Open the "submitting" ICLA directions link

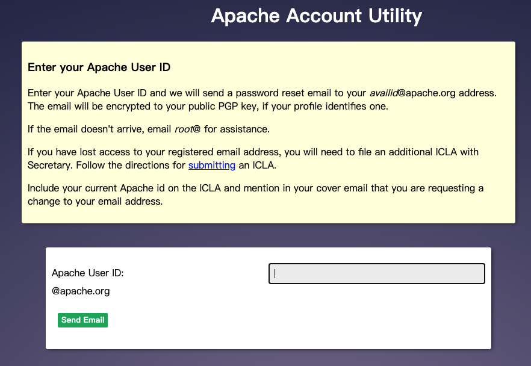(x=211, y=165)
